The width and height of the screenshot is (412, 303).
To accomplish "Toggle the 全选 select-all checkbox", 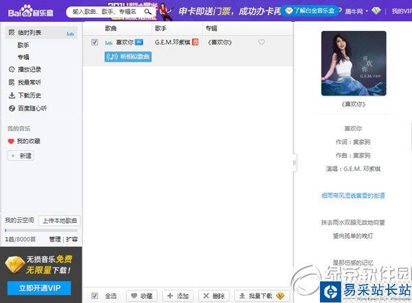I will pos(95,296).
